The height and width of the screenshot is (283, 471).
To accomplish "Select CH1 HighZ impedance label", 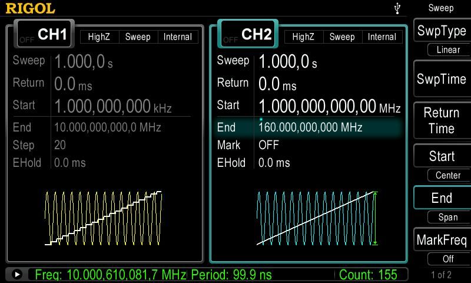I will coord(99,37).
